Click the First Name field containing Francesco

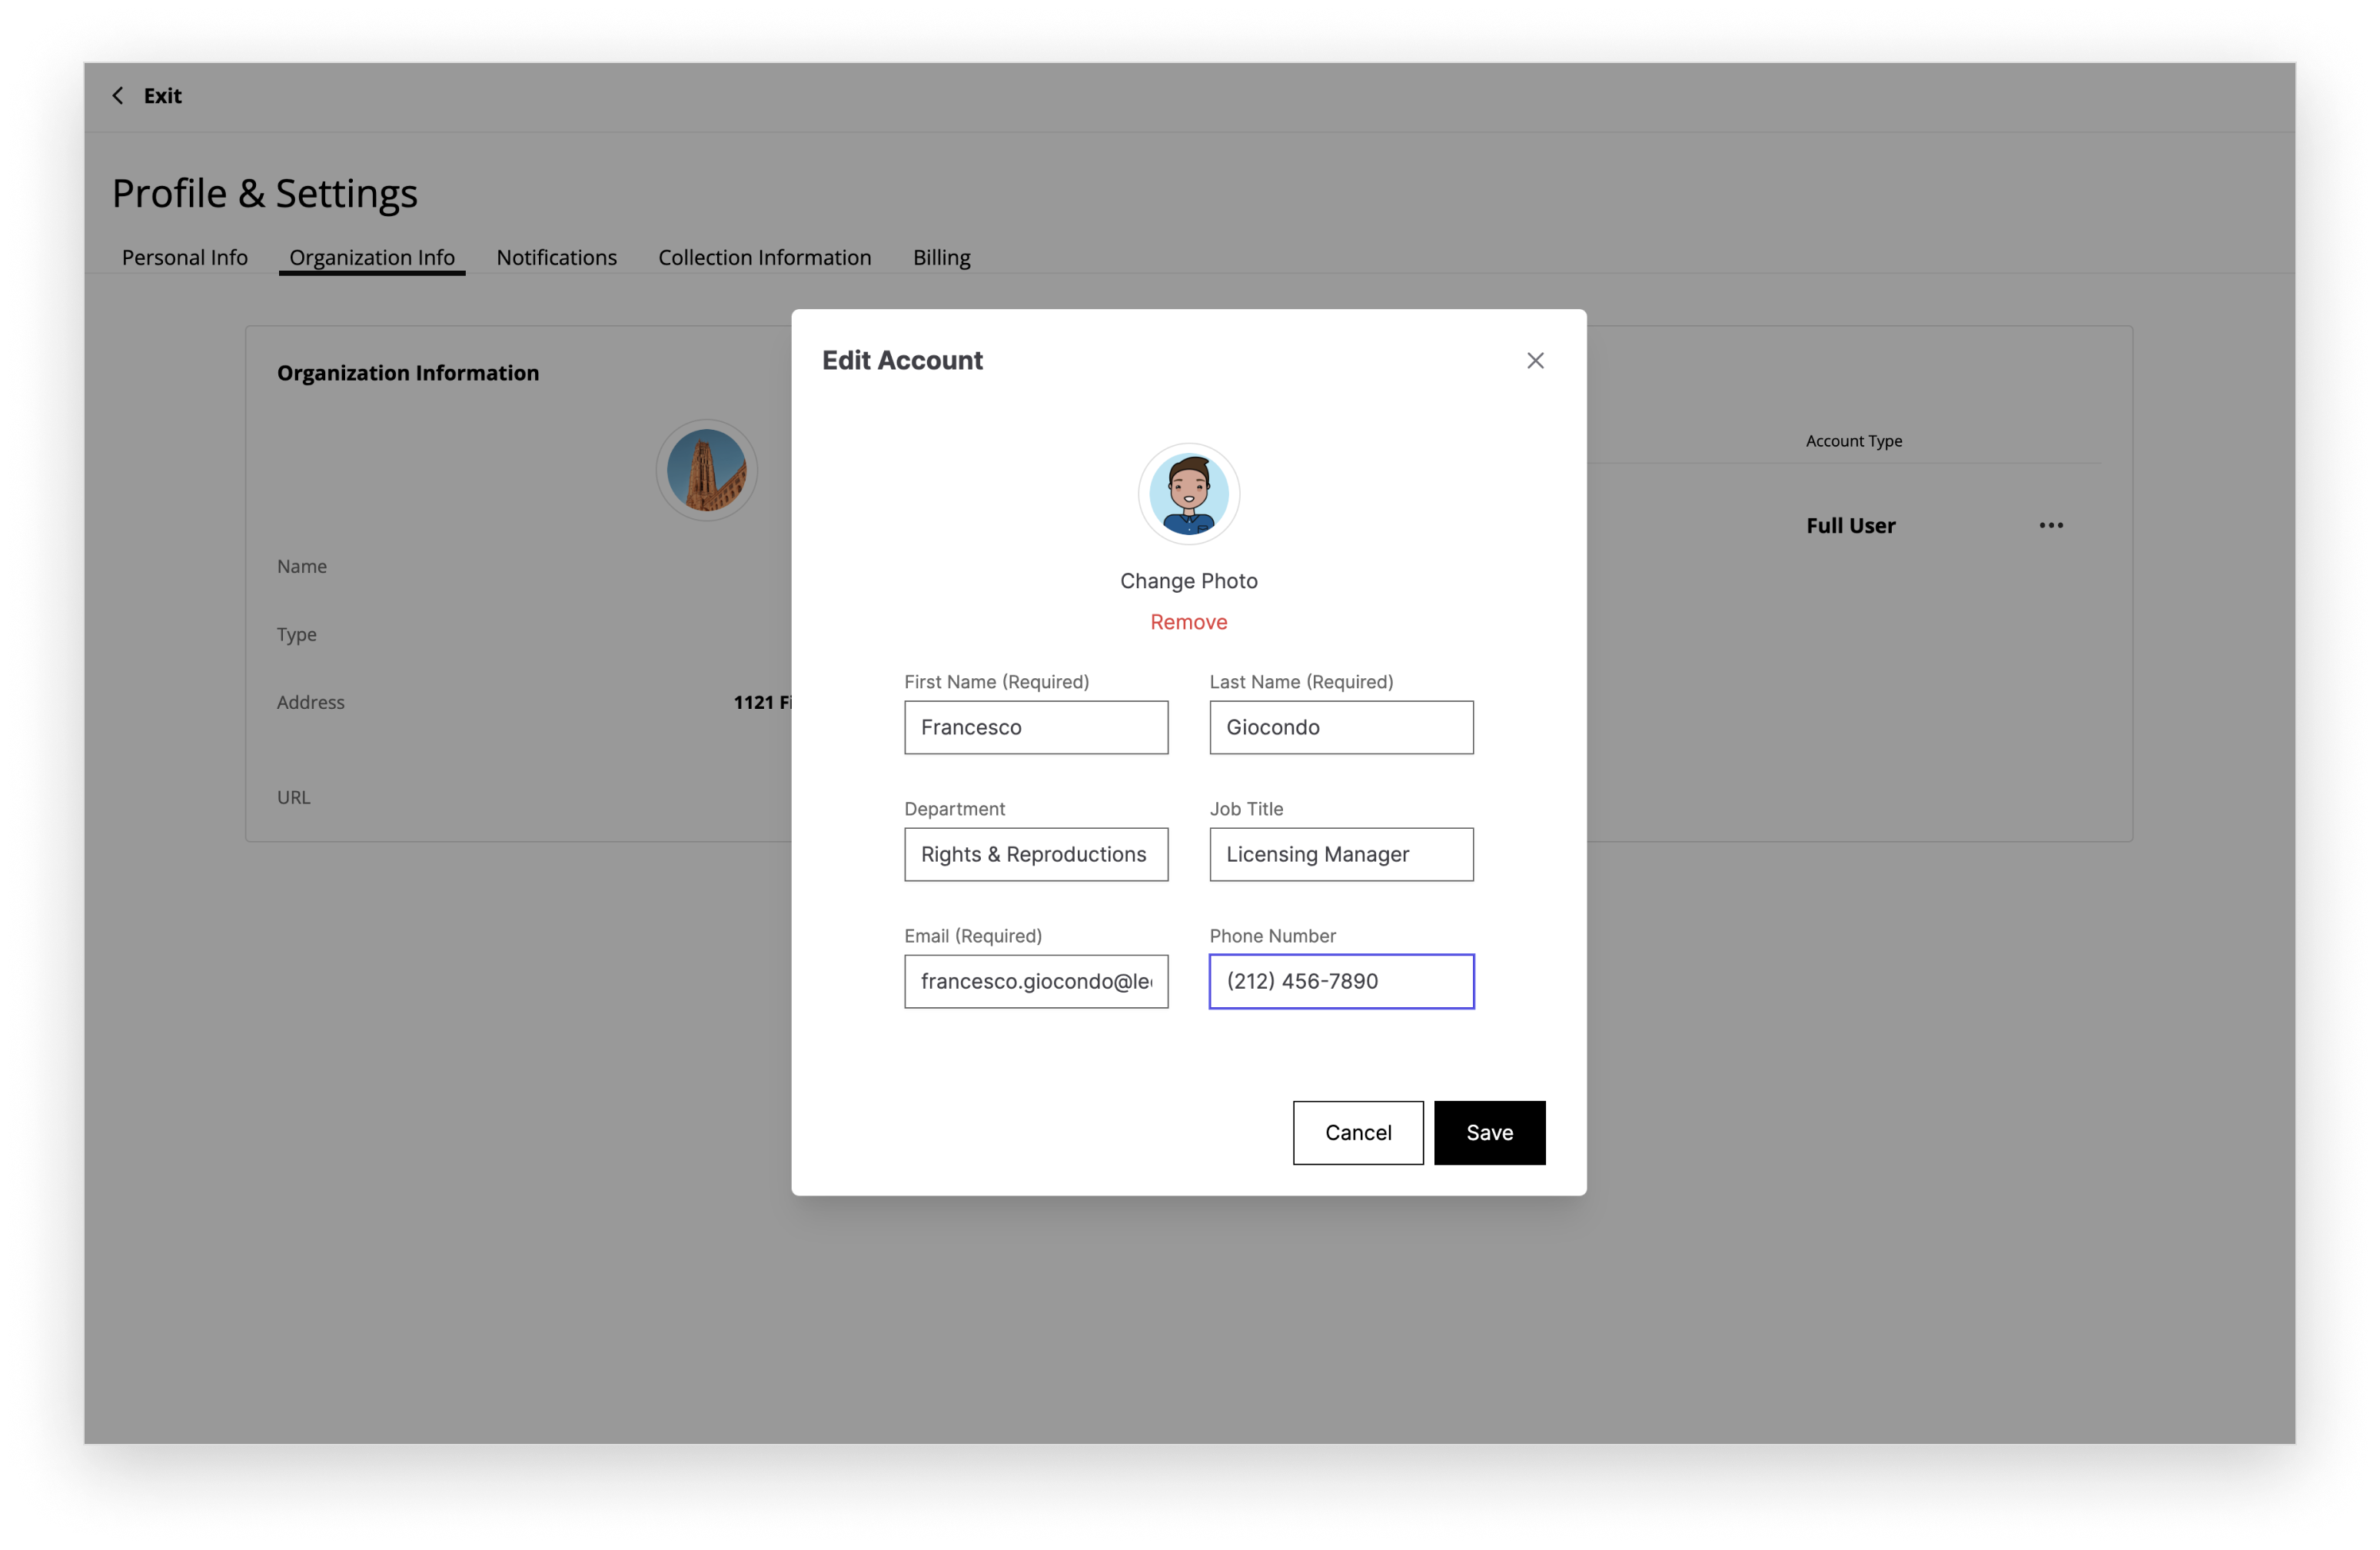[1036, 727]
